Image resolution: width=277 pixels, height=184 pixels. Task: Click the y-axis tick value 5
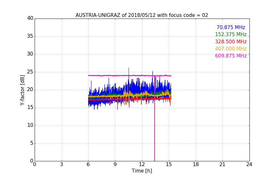pos(32,143)
